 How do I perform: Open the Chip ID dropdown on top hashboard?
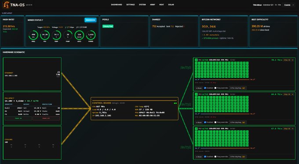point(288,60)
